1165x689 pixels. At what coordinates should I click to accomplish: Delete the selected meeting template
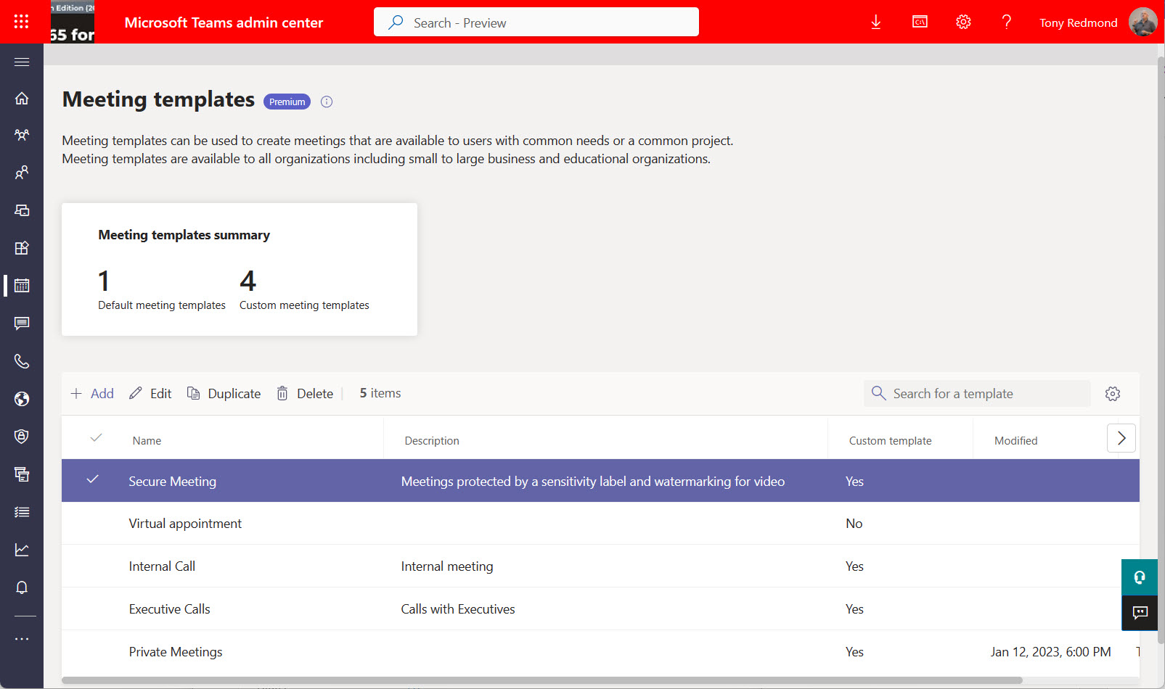point(305,394)
